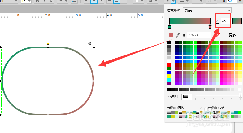Align text vertically to middle
This screenshot has height=133, width=243.
117,2
